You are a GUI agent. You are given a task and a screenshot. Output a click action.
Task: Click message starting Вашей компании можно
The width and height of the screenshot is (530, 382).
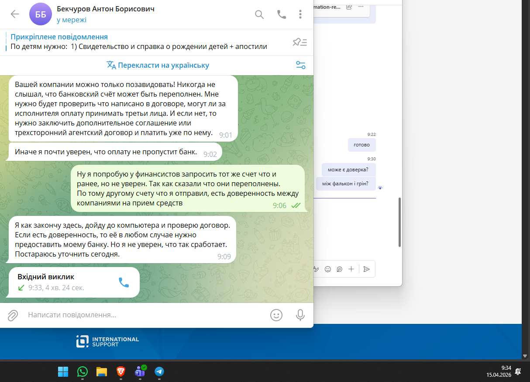(x=123, y=109)
